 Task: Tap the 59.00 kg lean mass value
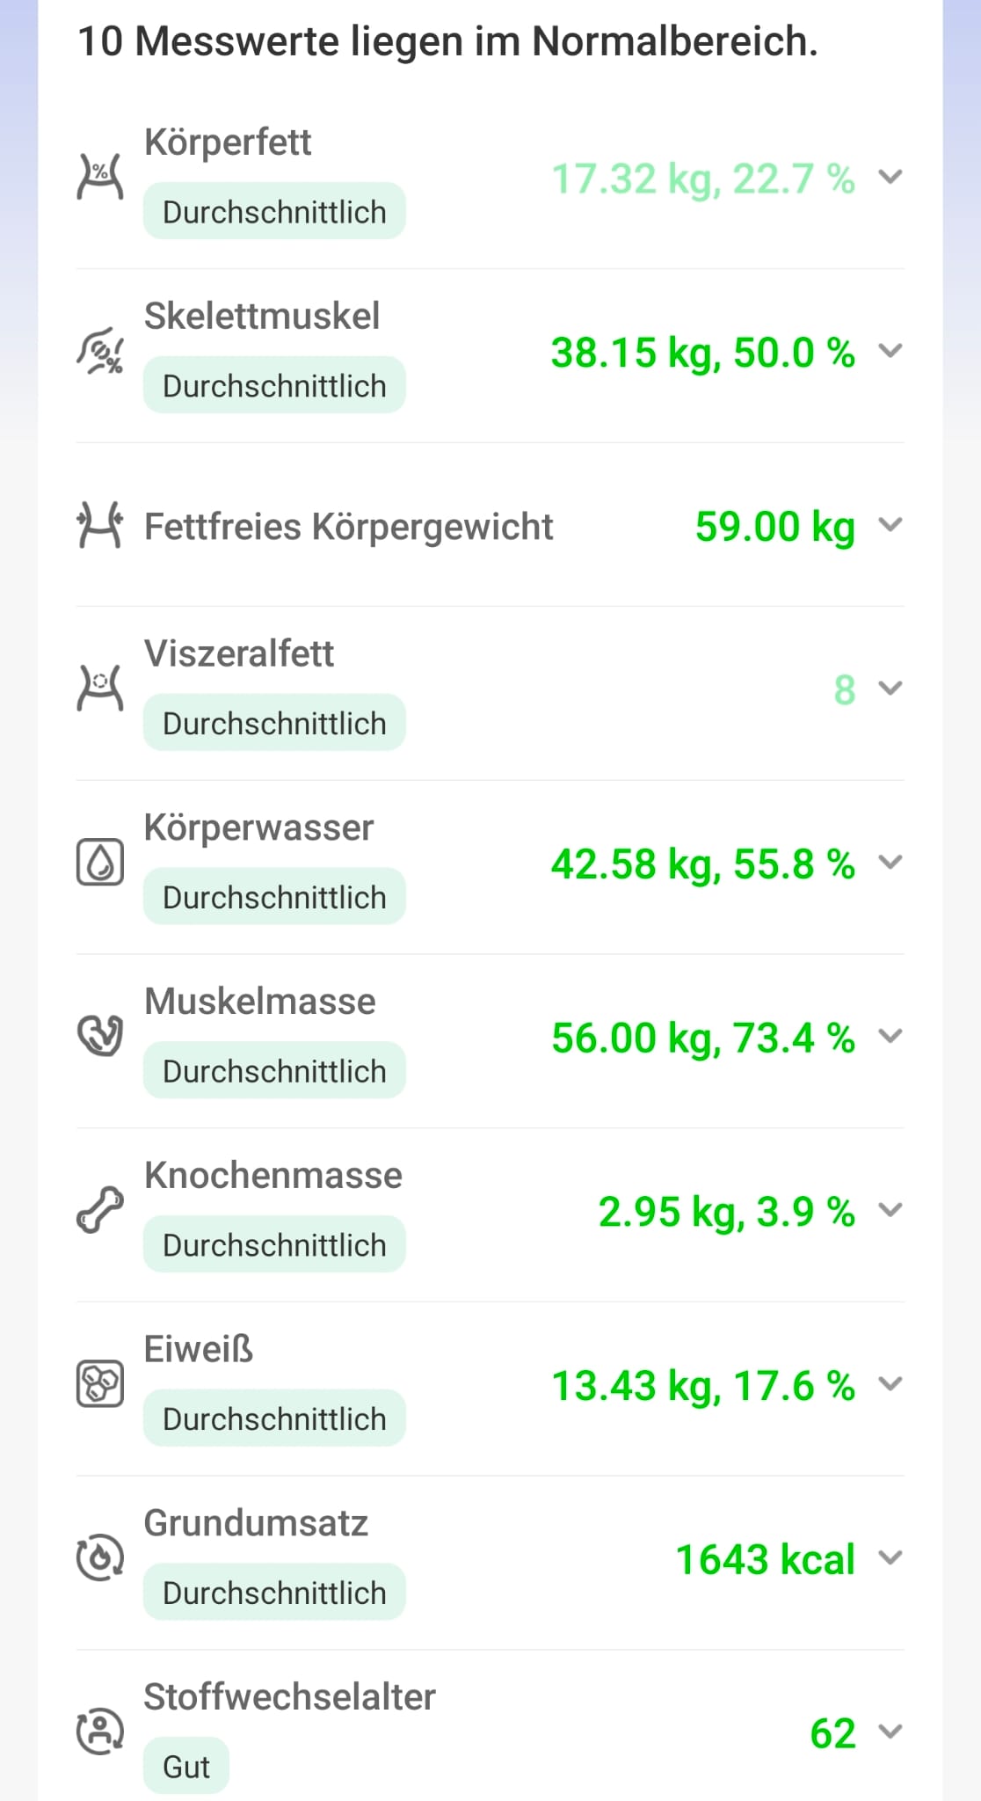(x=774, y=527)
